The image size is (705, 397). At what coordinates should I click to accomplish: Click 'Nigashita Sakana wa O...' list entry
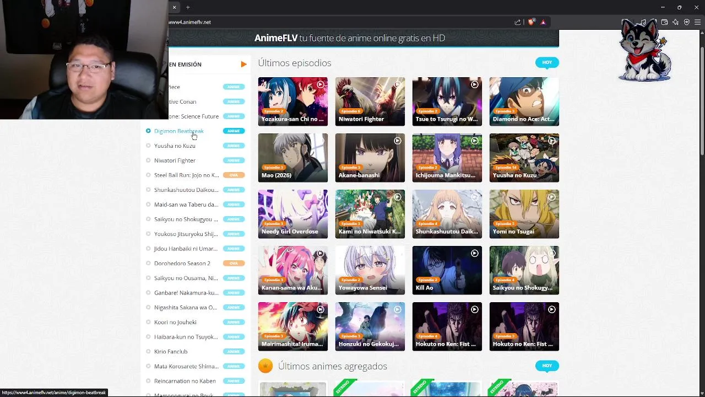click(x=186, y=307)
